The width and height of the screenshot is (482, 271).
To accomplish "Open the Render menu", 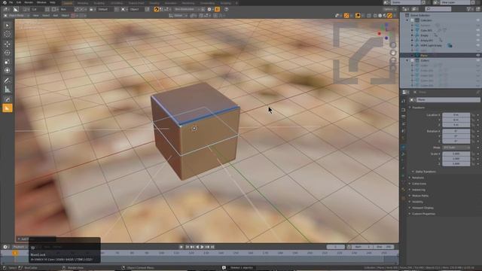I will (x=29, y=2).
